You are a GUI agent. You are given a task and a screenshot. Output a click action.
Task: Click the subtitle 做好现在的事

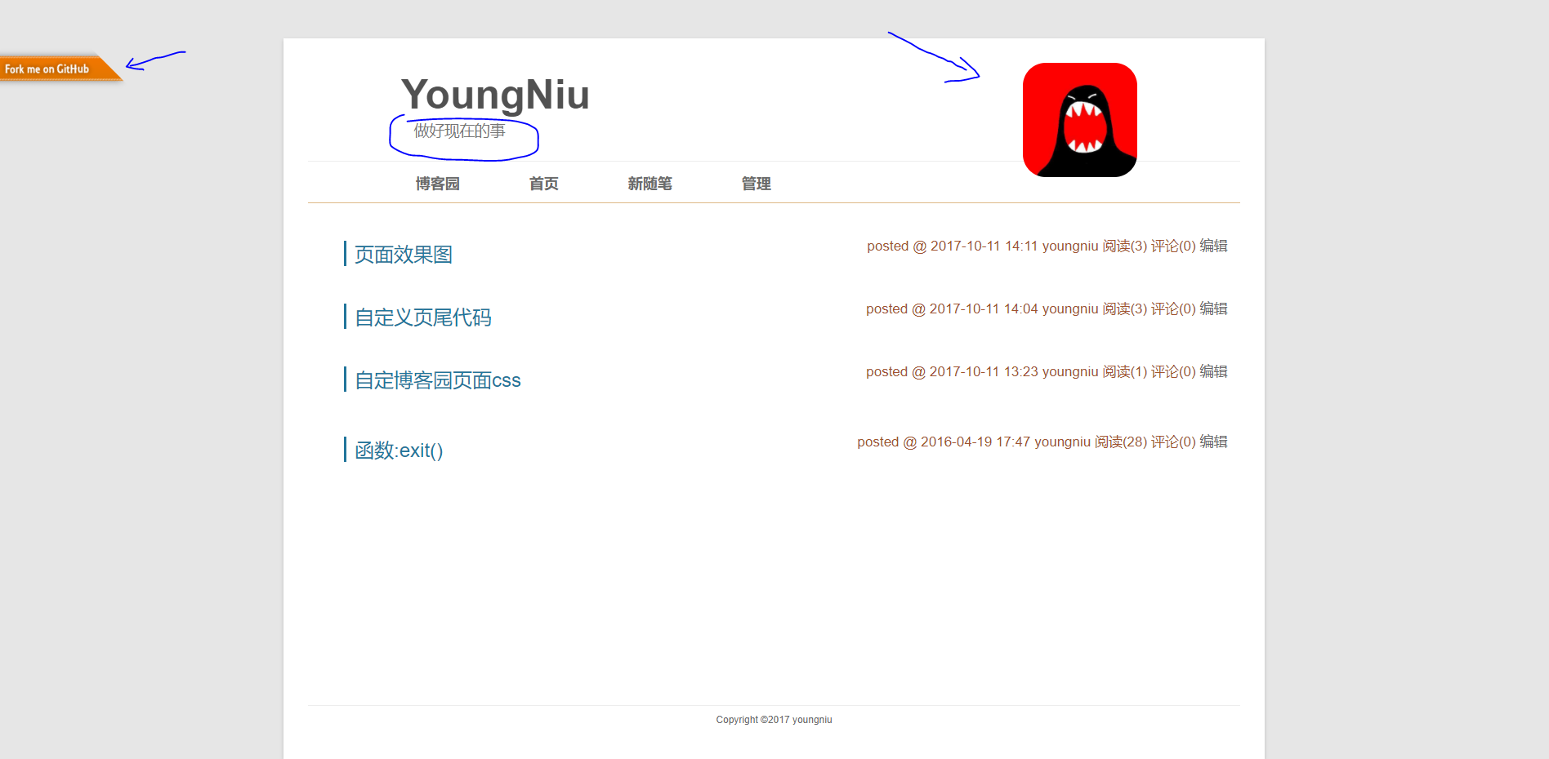(459, 131)
